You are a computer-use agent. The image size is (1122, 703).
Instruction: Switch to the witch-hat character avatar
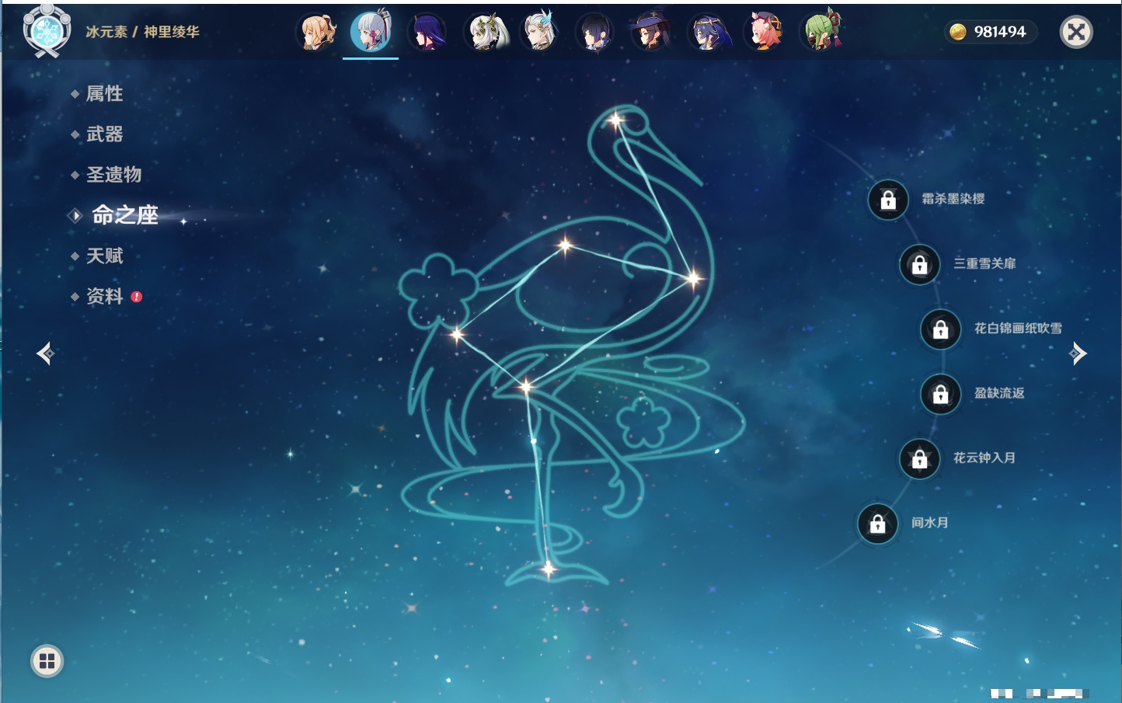pos(651,32)
